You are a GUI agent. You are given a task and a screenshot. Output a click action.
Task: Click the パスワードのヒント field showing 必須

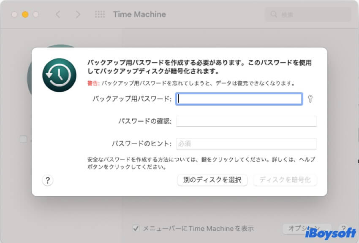tap(246, 143)
